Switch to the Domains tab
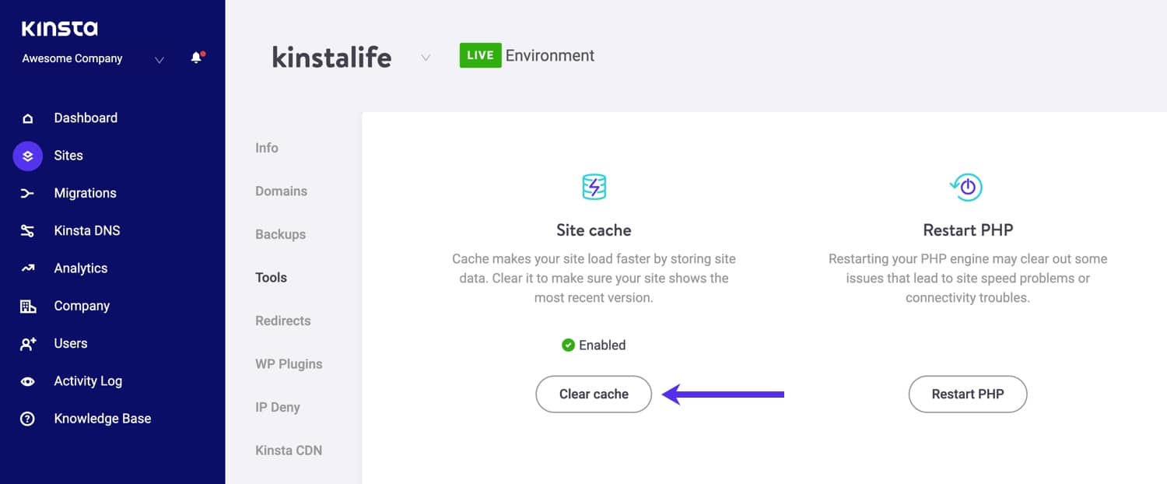Viewport: 1167px width, 484px height. click(280, 191)
